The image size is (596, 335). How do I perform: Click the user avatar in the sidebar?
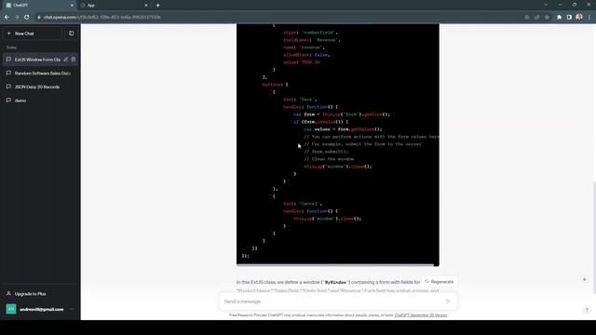tap(11, 309)
